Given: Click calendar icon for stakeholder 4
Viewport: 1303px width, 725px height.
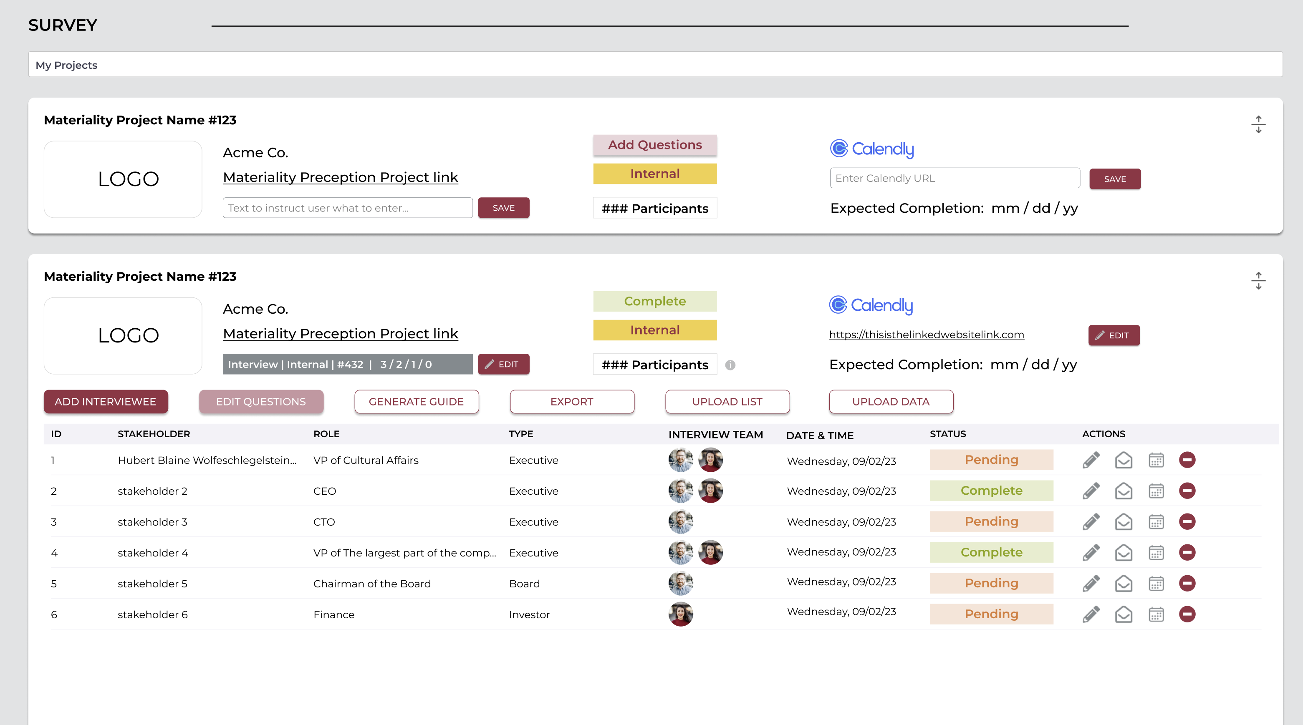Looking at the screenshot, I should 1156,552.
